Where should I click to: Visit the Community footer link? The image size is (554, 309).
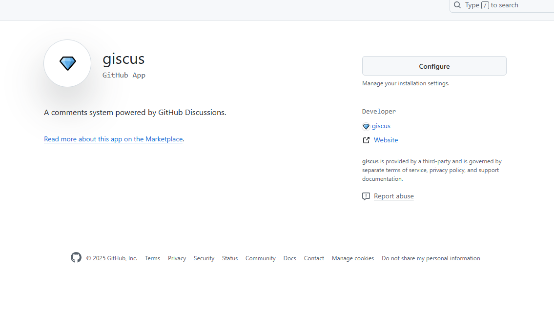click(260, 258)
